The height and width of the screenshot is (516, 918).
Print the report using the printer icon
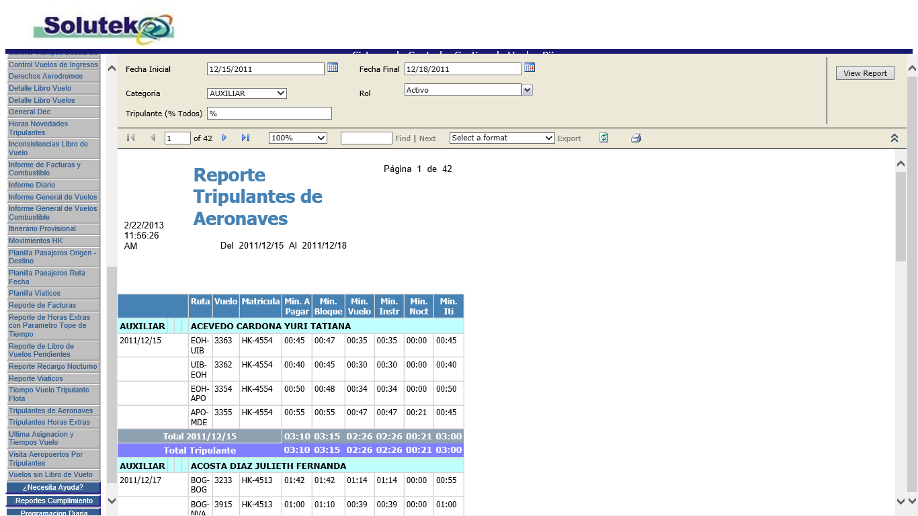pos(636,138)
